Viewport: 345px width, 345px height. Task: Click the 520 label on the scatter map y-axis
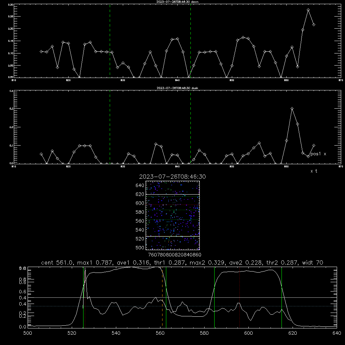(x=140, y=239)
